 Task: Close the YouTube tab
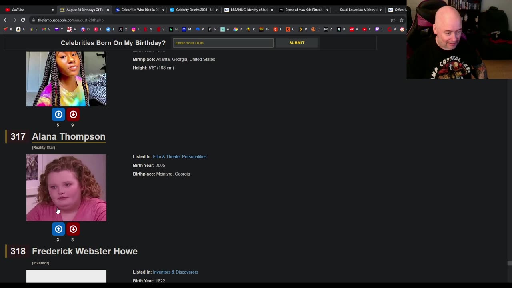[53, 10]
